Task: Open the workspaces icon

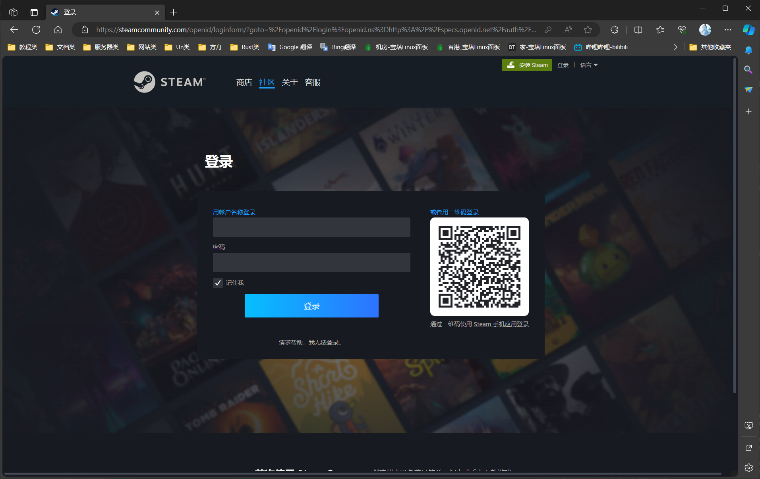Action: coord(14,12)
